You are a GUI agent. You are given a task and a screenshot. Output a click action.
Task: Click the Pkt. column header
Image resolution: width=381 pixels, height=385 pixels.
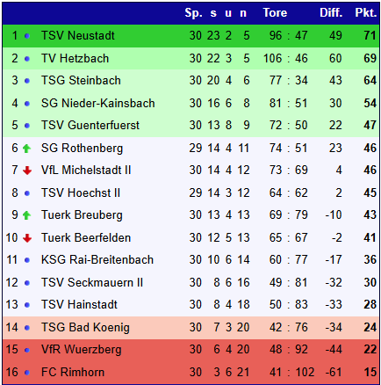(365, 13)
